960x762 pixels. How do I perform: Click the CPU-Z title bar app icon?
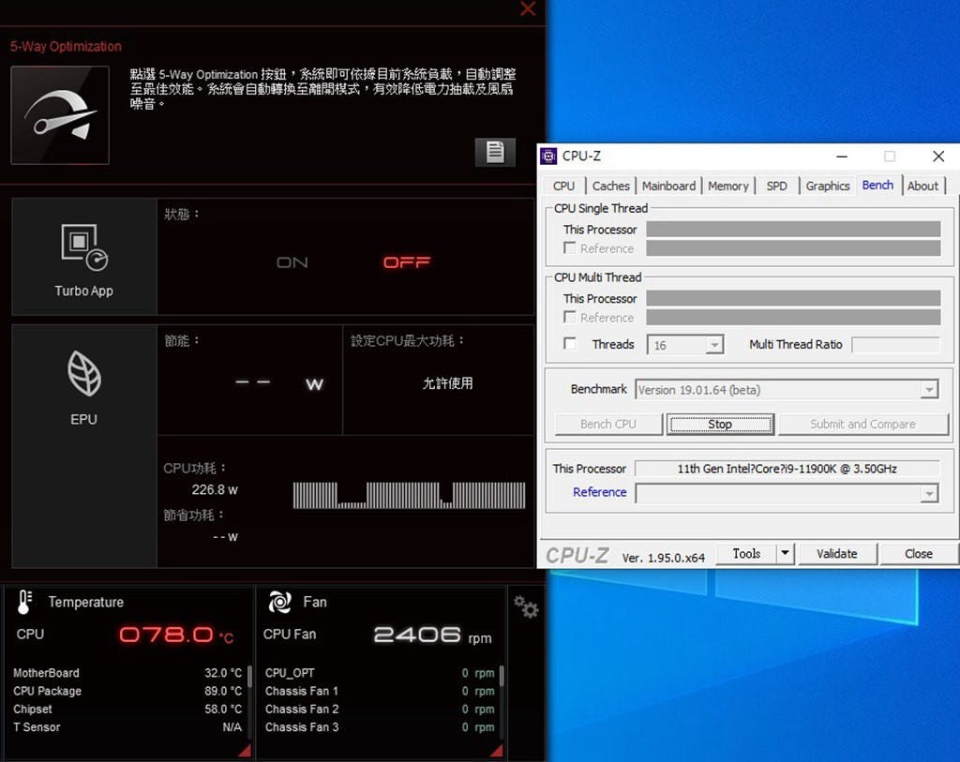click(x=549, y=157)
